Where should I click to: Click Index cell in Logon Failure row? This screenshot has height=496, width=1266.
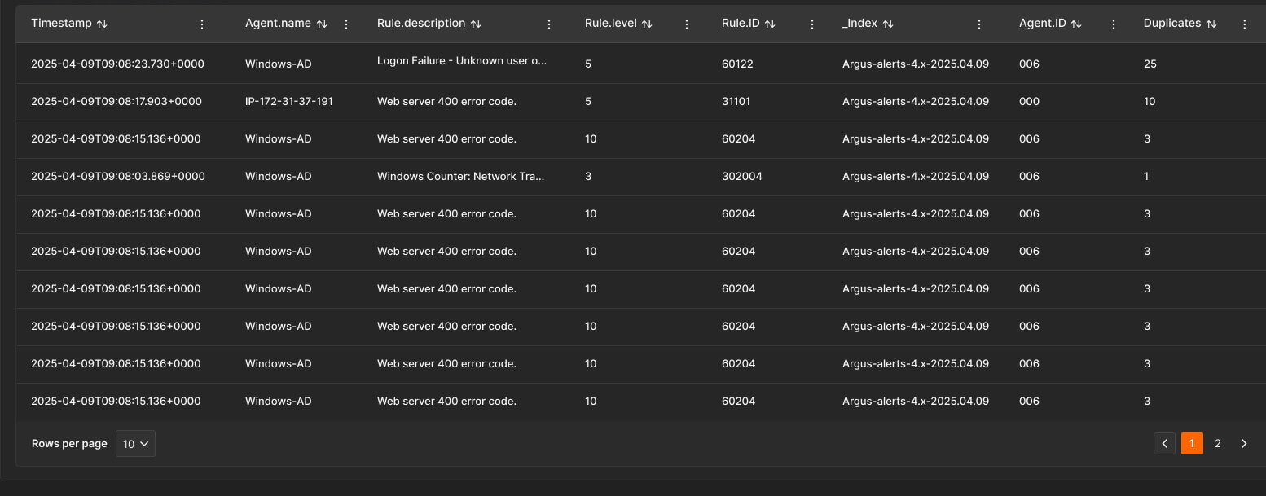tap(916, 64)
